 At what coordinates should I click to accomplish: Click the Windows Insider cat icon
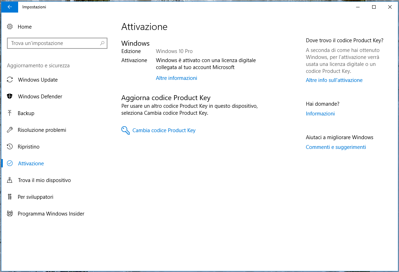point(10,213)
